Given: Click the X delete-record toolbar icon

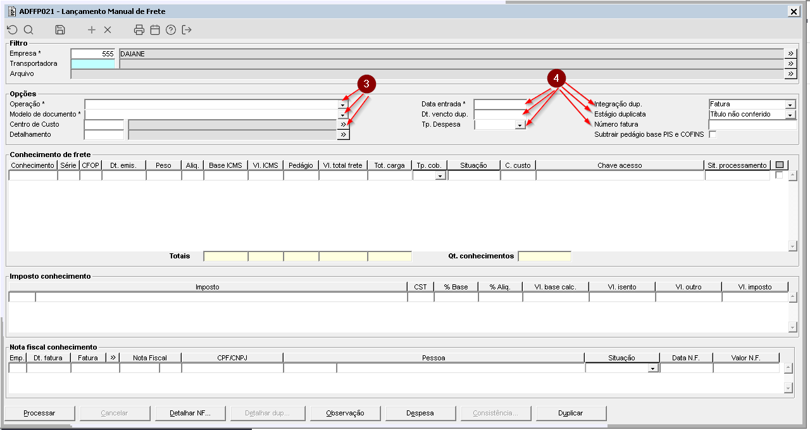Looking at the screenshot, I should [108, 30].
